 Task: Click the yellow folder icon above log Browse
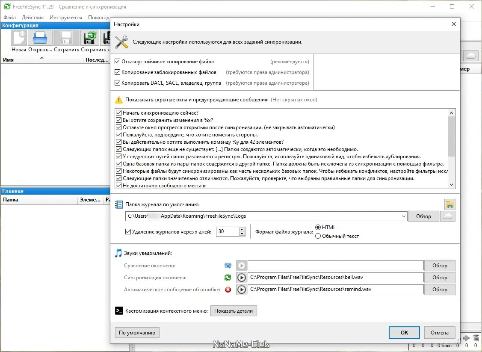click(450, 204)
